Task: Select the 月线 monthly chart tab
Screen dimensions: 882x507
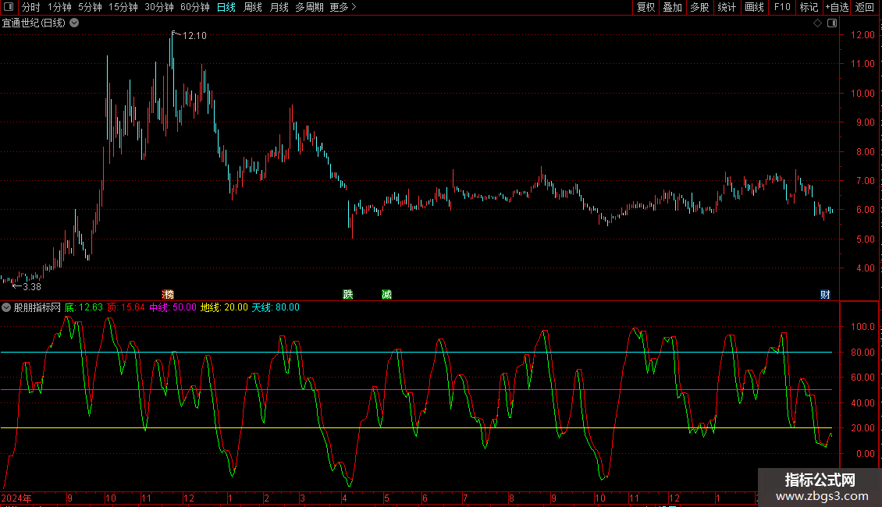Action: pyautogui.click(x=279, y=7)
